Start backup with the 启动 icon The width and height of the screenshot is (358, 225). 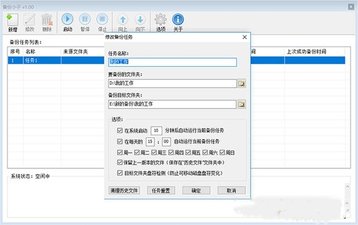pyautogui.click(x=67, y=22)
